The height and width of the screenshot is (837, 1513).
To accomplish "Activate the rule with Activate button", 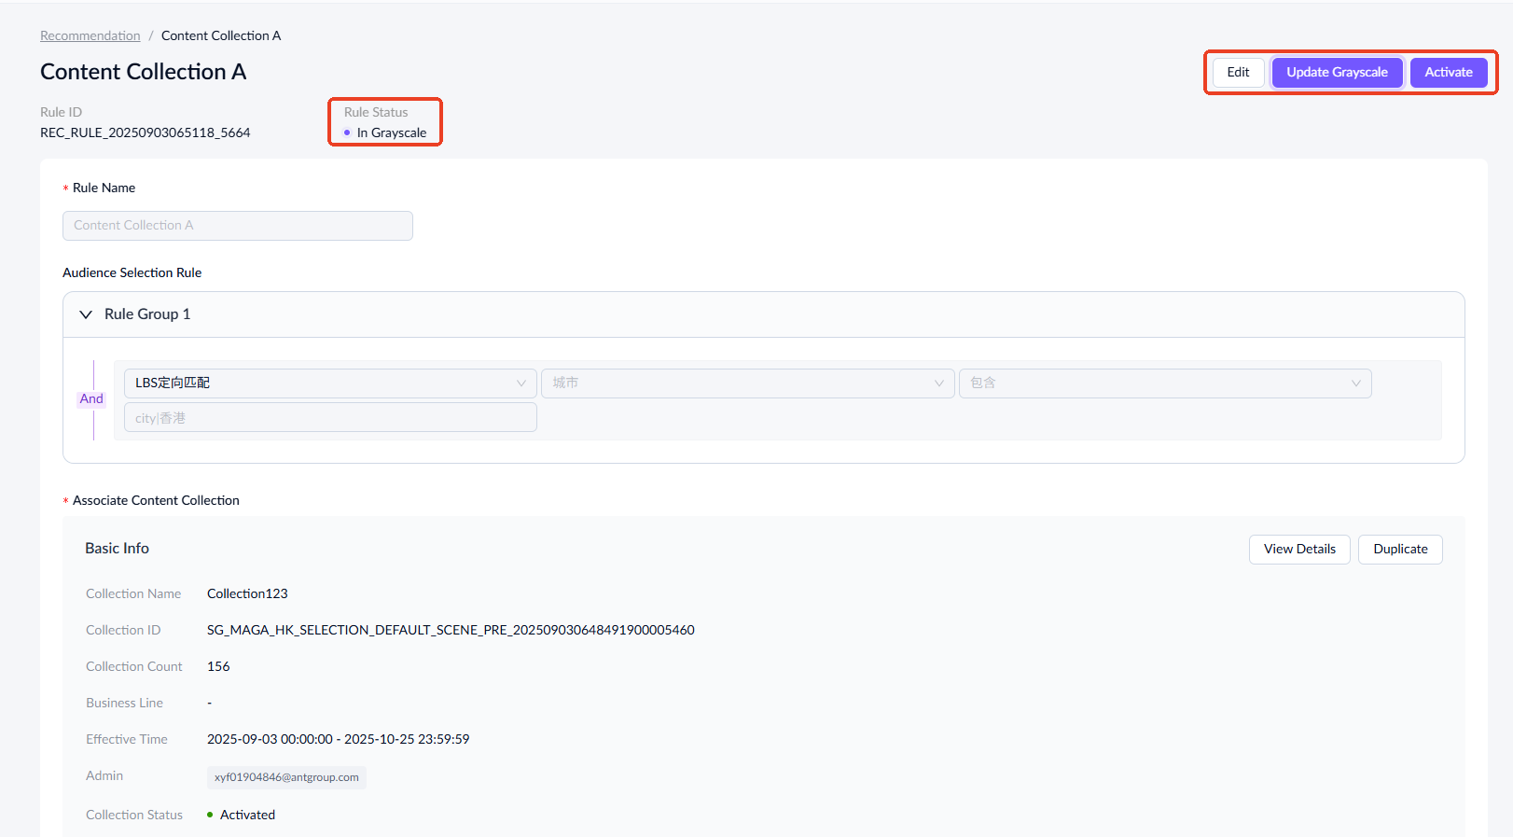I will 1448,72.
